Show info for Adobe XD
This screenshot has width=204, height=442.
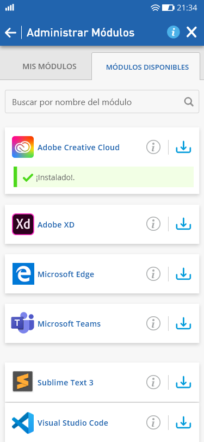(x=153, y=224)
